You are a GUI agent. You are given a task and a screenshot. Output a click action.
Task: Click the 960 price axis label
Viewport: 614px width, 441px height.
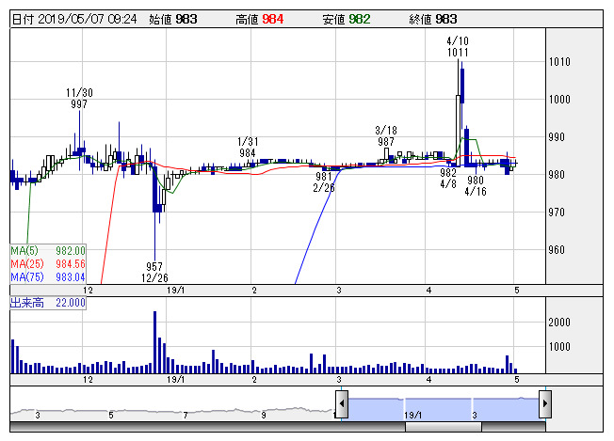[557, 250]
